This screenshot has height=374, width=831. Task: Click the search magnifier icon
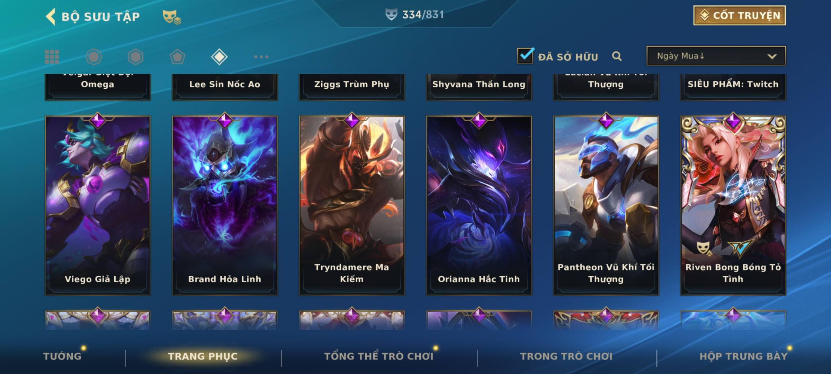point(617,56)
